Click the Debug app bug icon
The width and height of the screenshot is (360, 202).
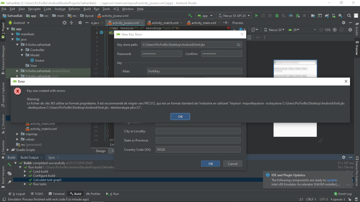[277, 16]
